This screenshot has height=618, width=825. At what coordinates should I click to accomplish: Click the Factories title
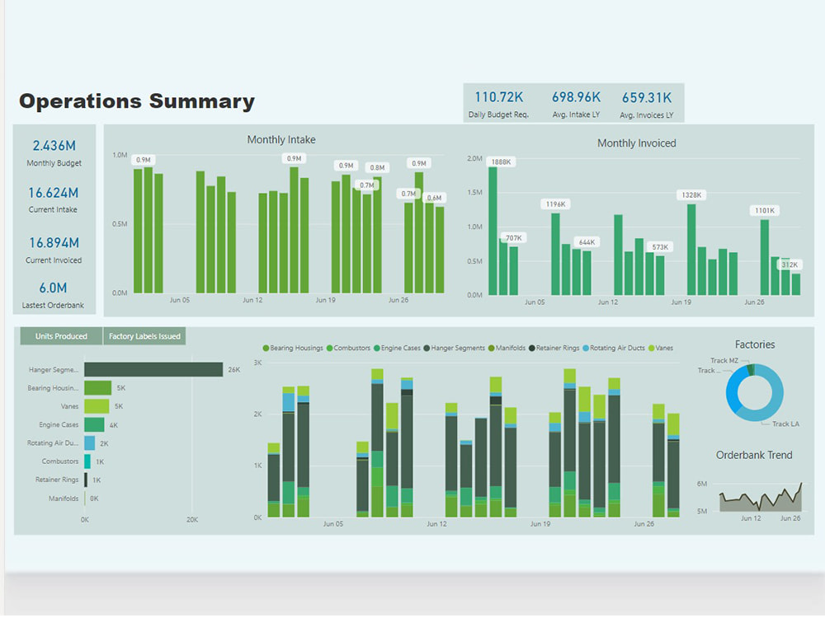pos(755,344)
